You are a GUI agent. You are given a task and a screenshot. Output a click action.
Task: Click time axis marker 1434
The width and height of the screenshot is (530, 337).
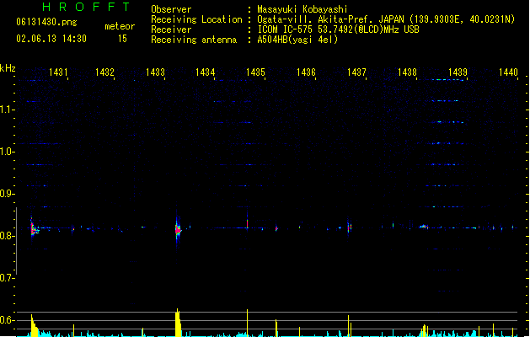[x=205, y=72]
